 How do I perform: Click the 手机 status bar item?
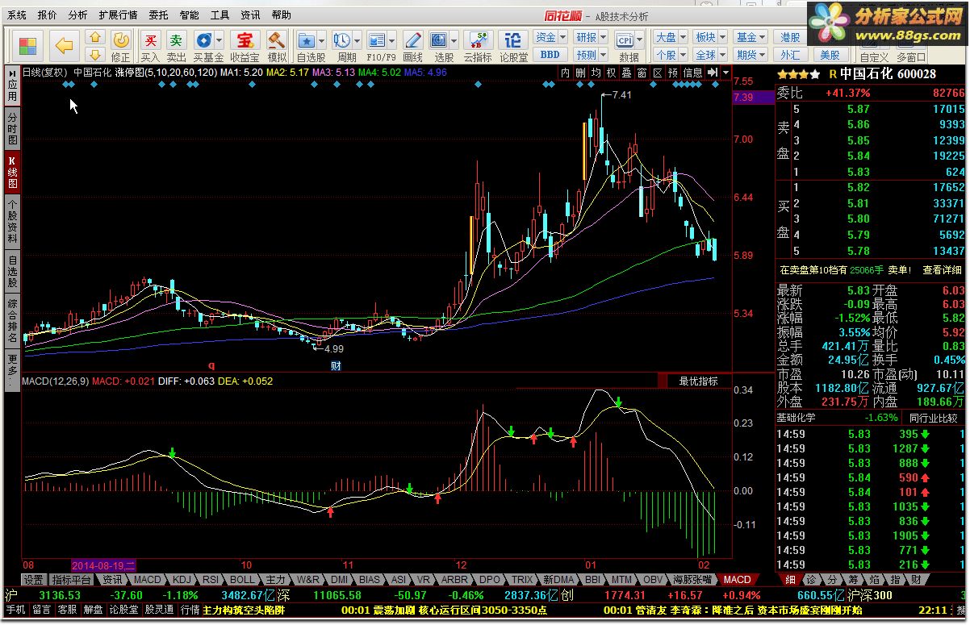coord(16,610)
